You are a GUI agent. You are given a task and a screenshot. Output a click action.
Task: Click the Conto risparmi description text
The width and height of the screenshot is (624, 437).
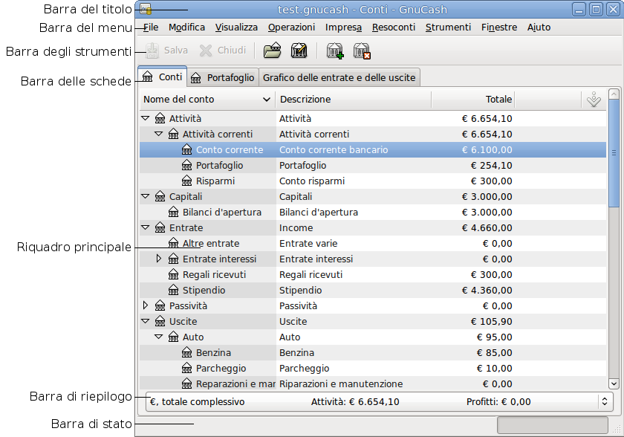312,181
